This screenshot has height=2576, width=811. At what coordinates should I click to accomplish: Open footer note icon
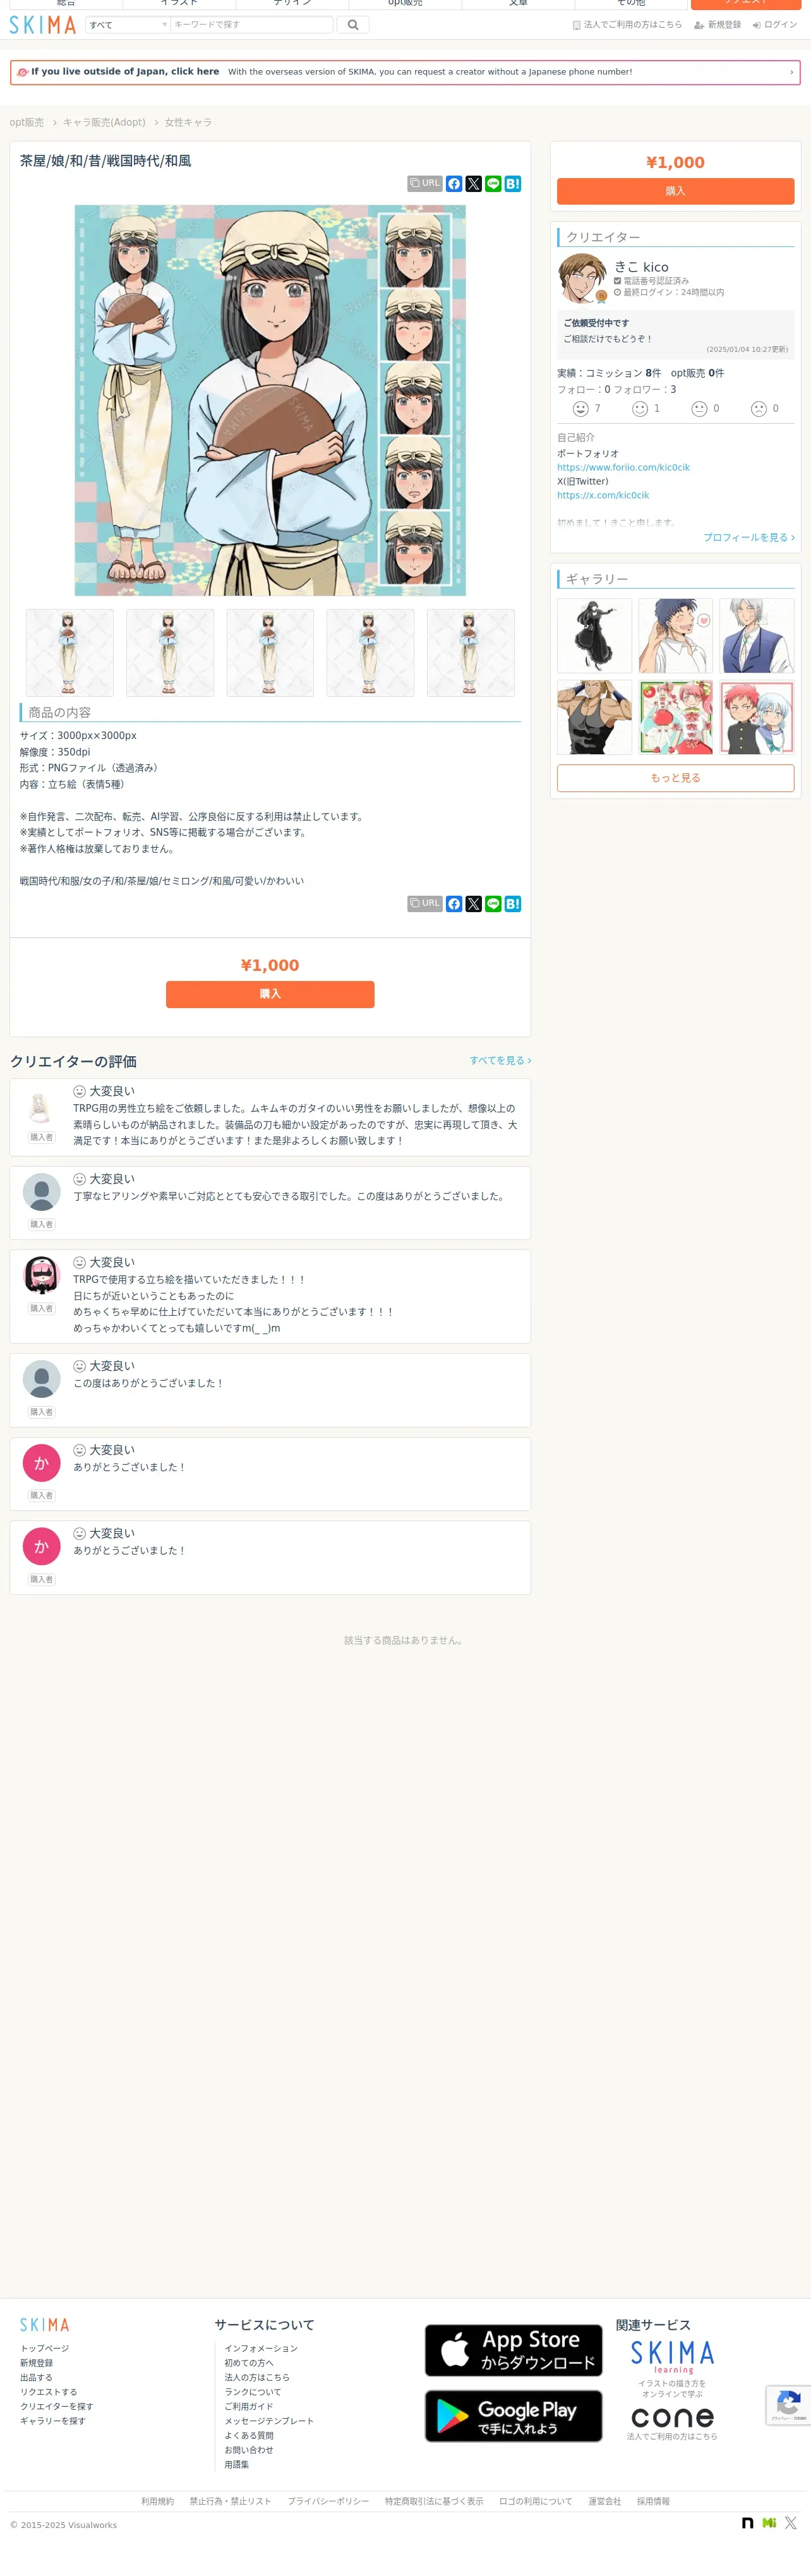(x=748, y=2523)
